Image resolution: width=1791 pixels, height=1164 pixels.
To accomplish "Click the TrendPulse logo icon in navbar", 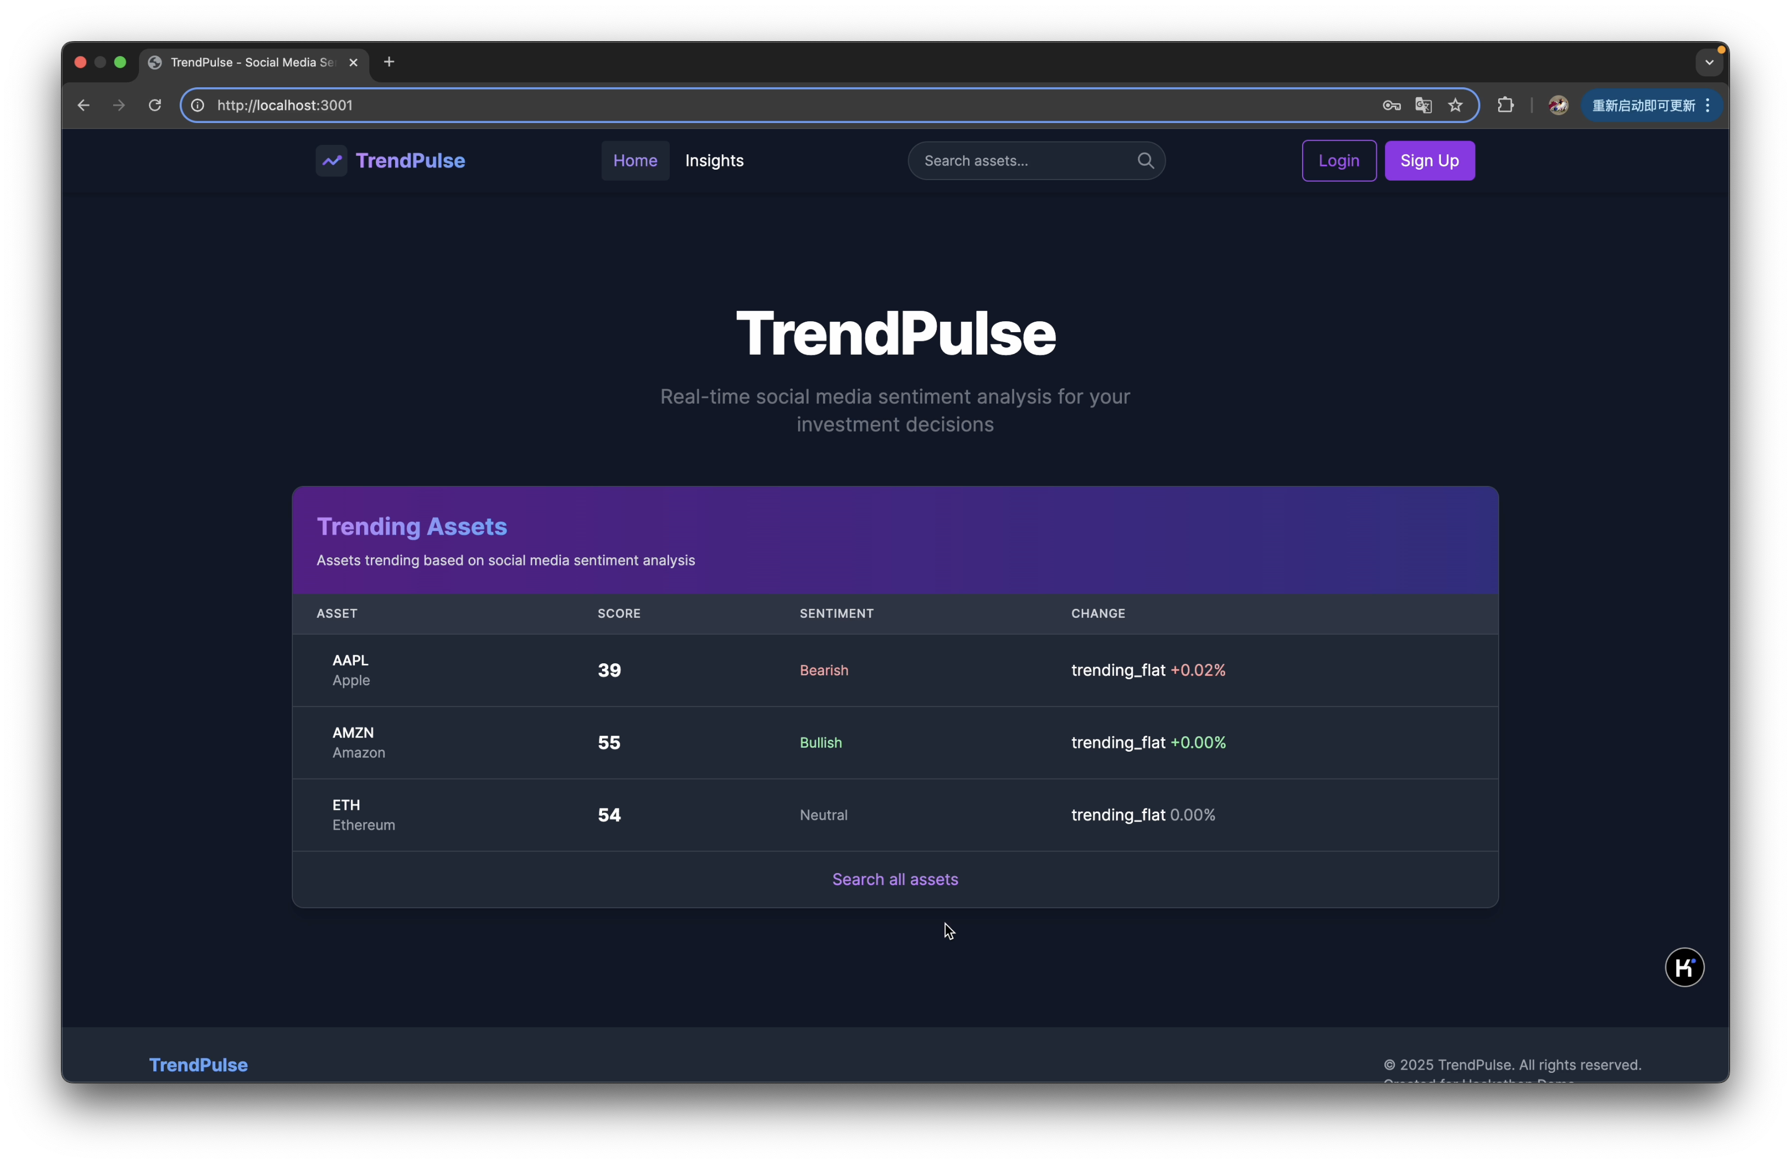I will click(x=331, y=161).
